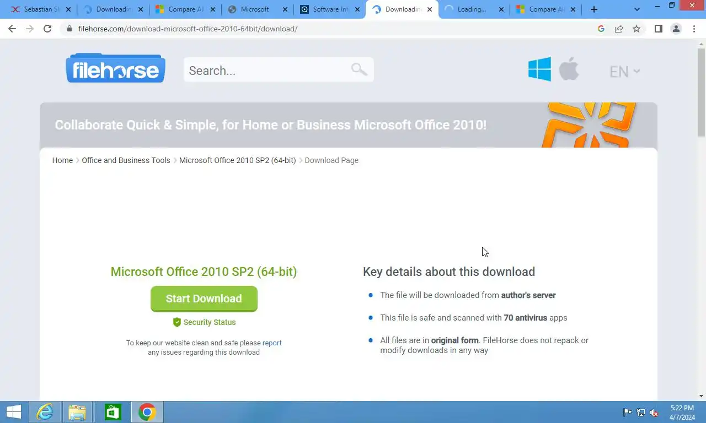Close the Loading... tab
Viewport: 706px width, 423px height.
pyautogui.click(x=501, y=9)
